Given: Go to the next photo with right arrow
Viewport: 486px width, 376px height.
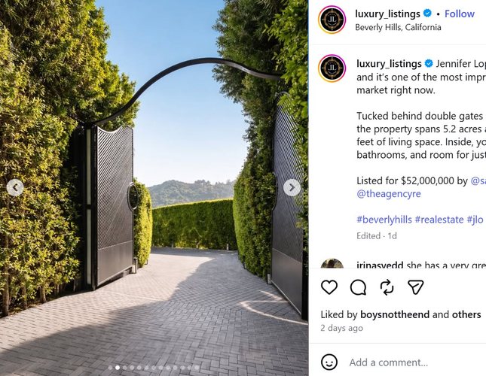Looking at the screenshot, I should pos(292,187).
